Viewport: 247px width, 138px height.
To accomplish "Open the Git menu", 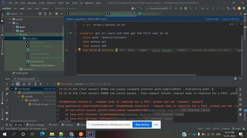I will pos(81,3).
